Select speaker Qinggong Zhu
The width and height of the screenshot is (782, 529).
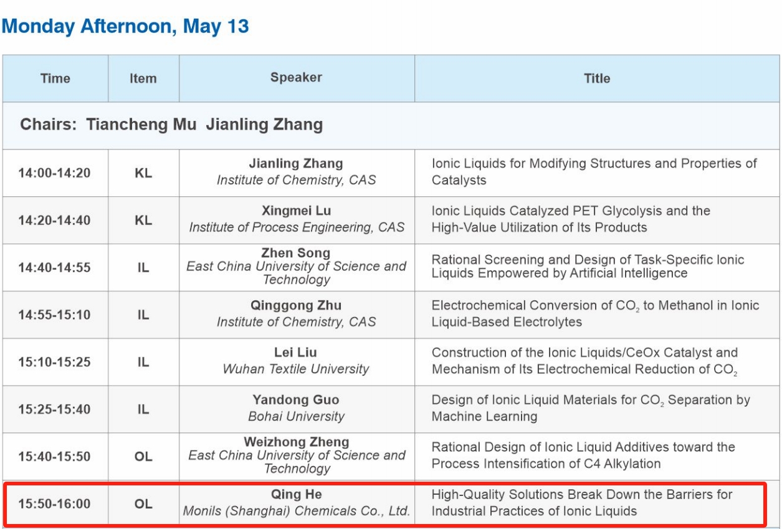(x=296, y=306)
